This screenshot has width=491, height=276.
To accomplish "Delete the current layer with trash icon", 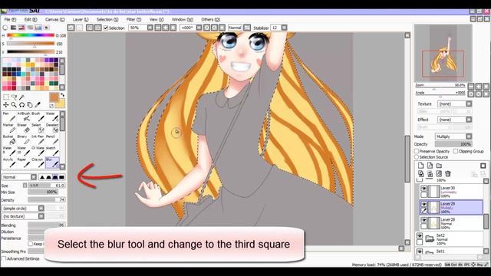I will [448, 174].
